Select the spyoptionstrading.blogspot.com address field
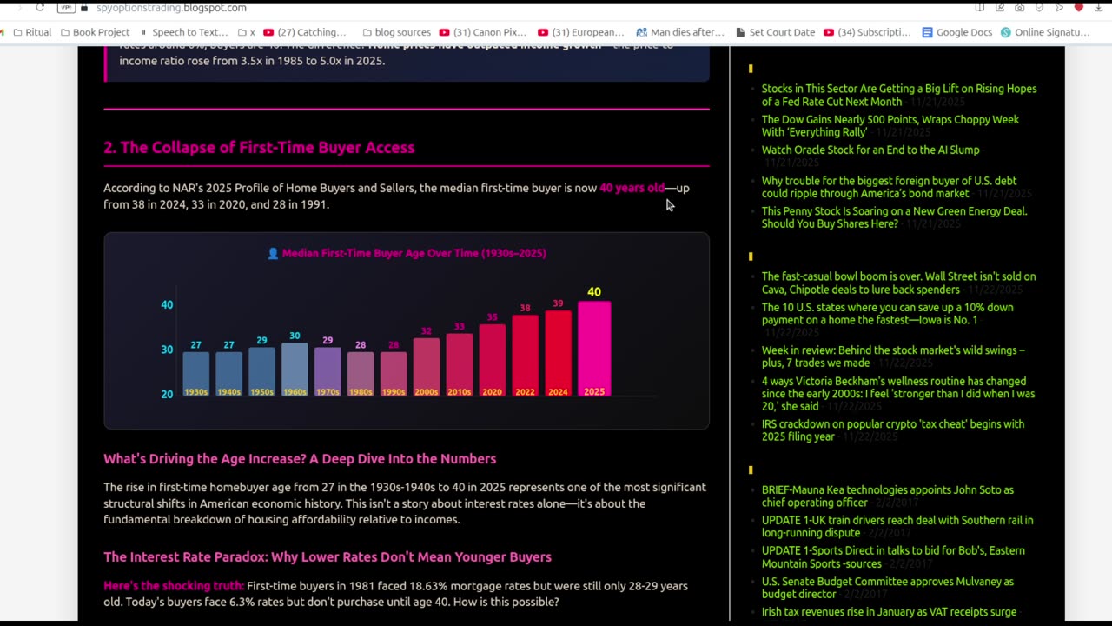1112x626 pixels. pos(171,8)
